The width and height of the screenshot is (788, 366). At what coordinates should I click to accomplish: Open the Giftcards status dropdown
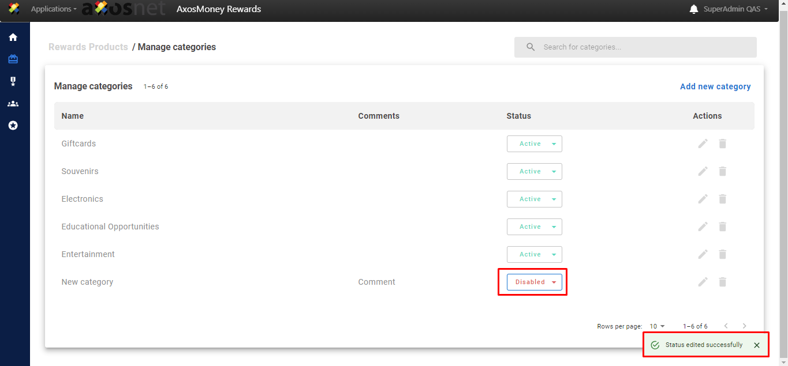534,144
